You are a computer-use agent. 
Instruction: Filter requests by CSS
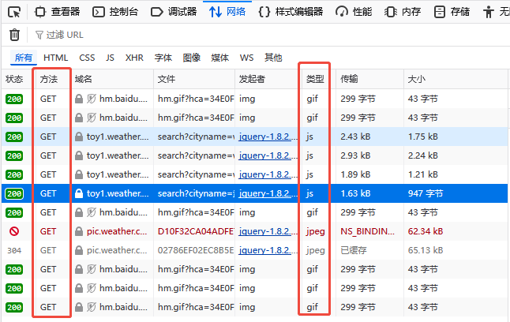point(87,58)
